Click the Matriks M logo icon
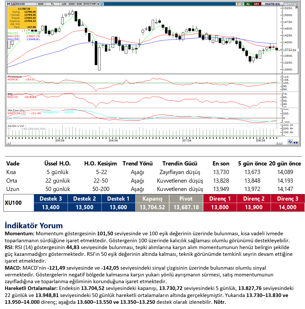 (9, 4)
